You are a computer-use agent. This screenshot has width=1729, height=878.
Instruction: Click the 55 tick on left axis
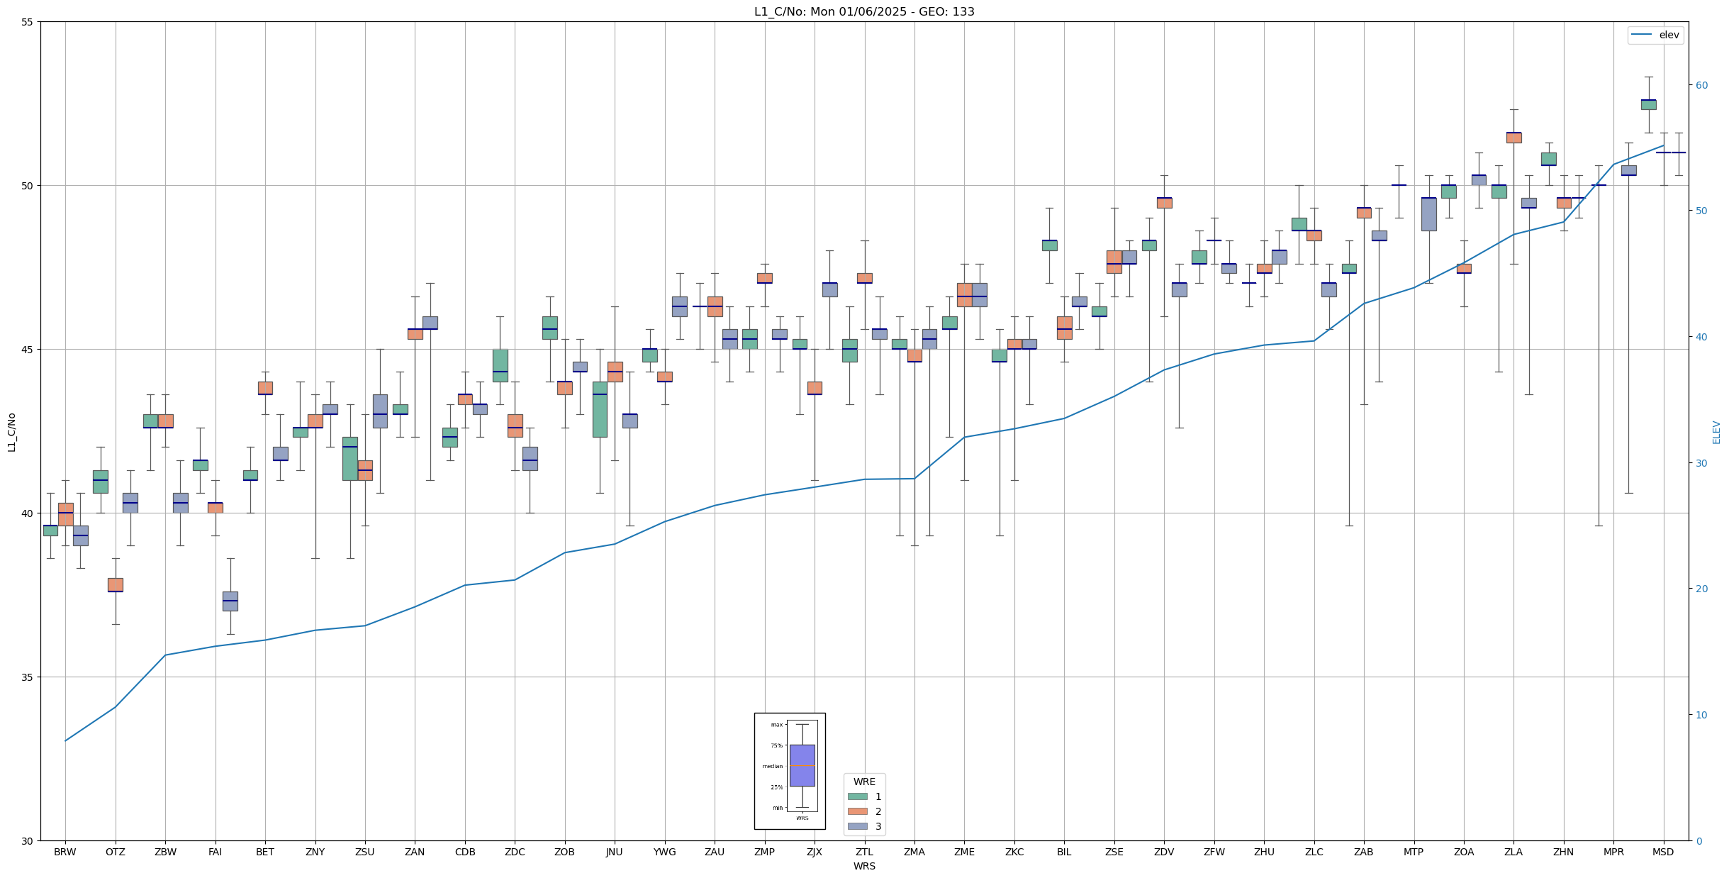coord(28,22)
